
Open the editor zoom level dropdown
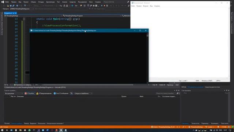(7, 85)
